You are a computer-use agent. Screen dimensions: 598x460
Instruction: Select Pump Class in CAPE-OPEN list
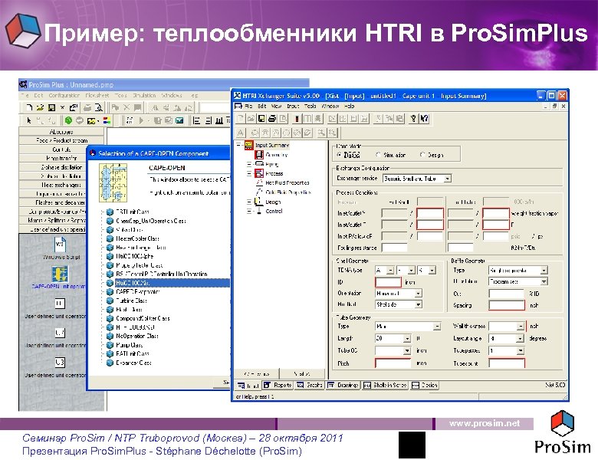pos(130,345)
